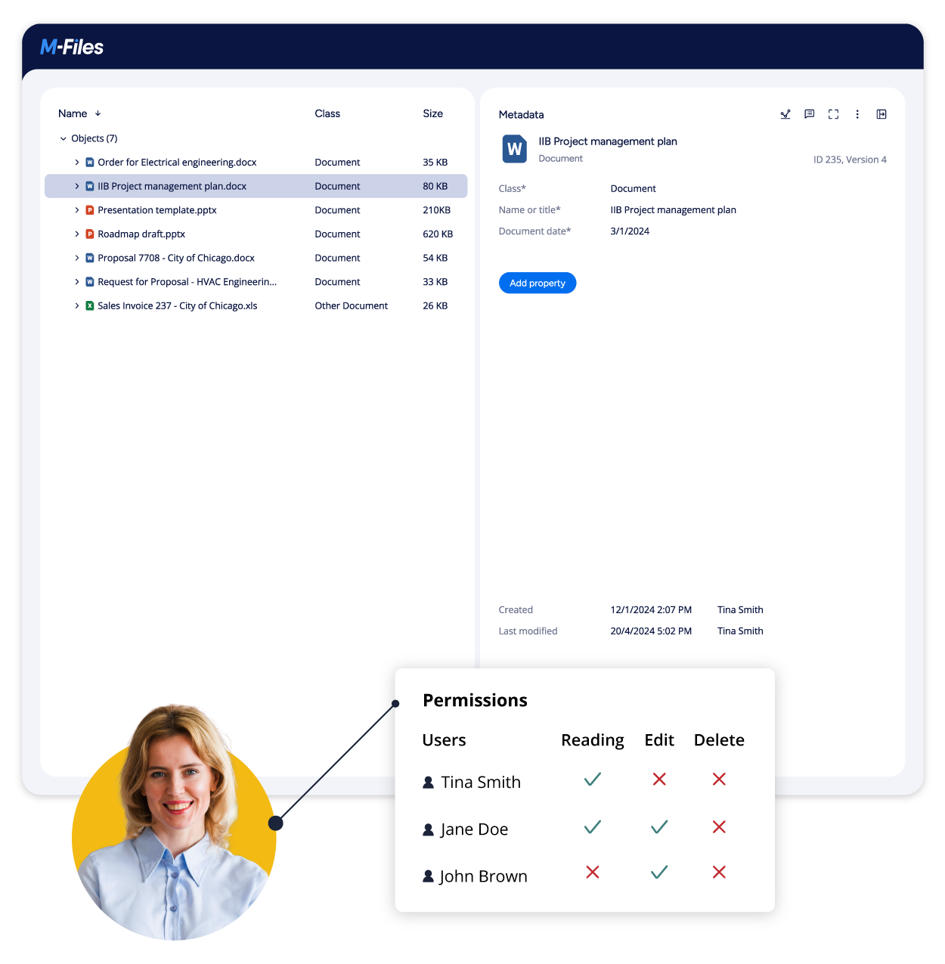Expand metadata panel to fullscreen view
The height and width of the screenshot is (964, 945).
[833, 114]
